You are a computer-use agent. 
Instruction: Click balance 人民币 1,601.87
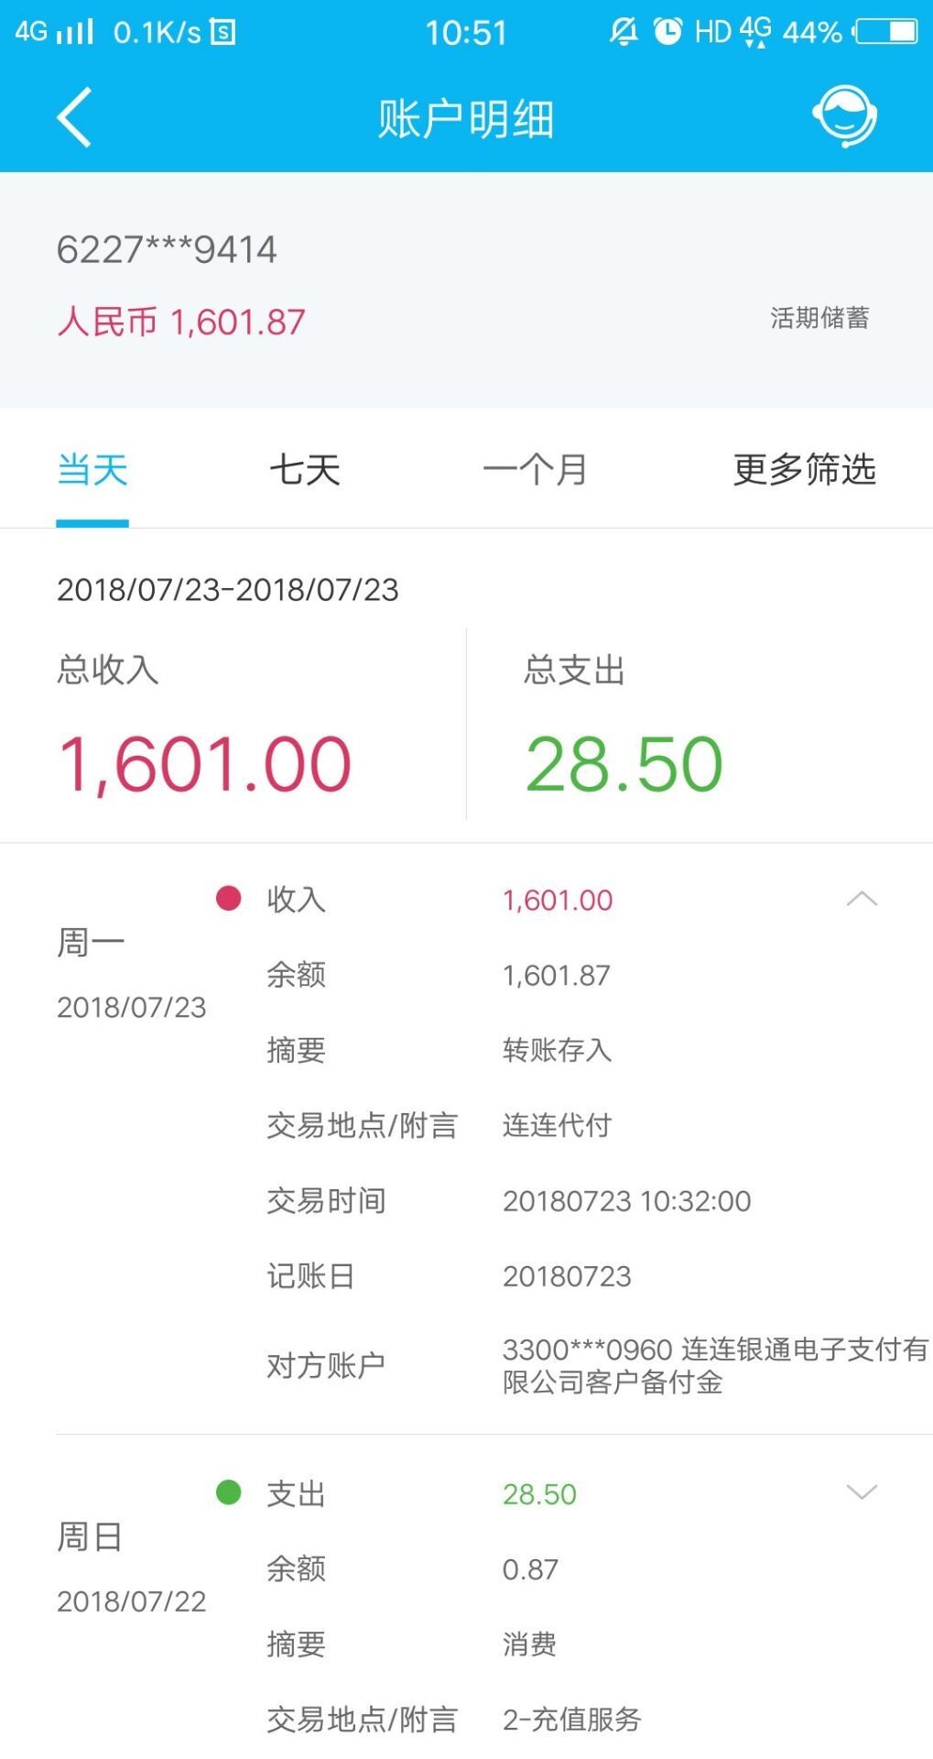[181, 322]
